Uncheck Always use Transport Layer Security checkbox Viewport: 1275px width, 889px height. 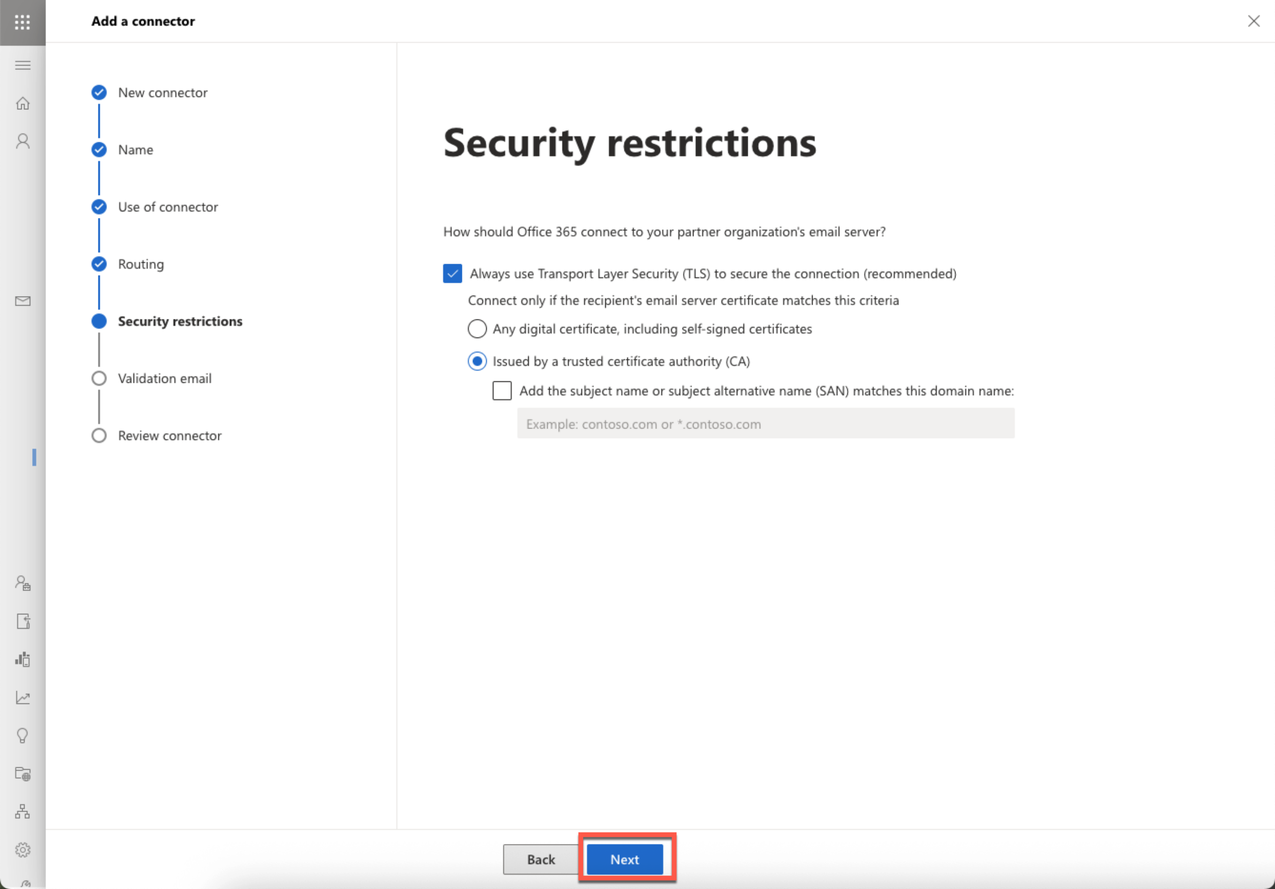[x=453, y=274]
